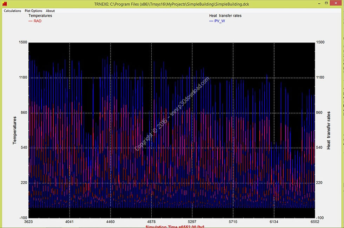Click the TRNSYS app icon in title bar
344x228 pixels.
coord(4,4)
